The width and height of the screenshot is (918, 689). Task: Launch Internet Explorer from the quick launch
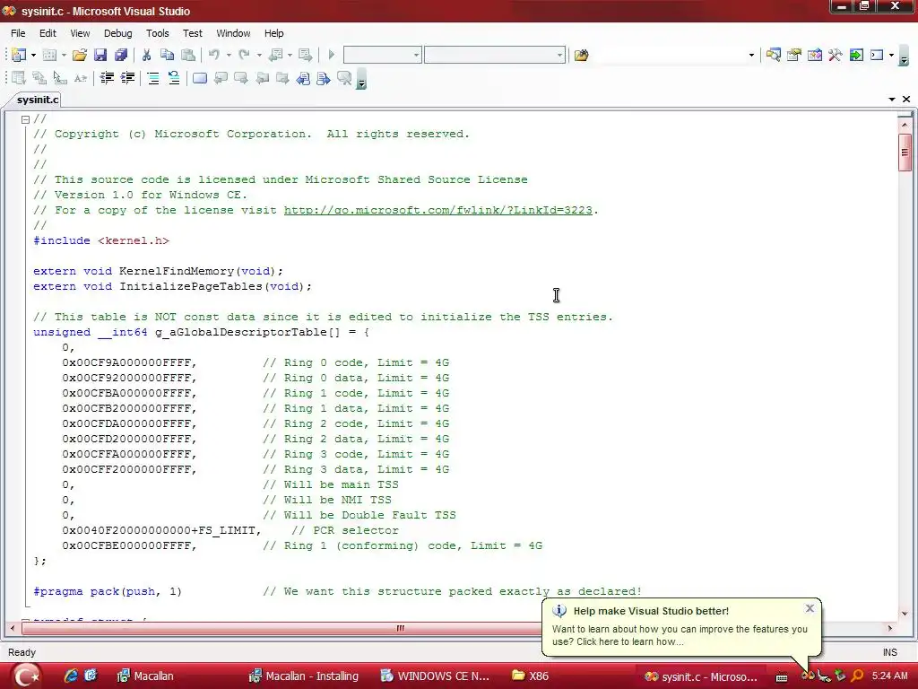pyautogui.click(x=72, y=676)
